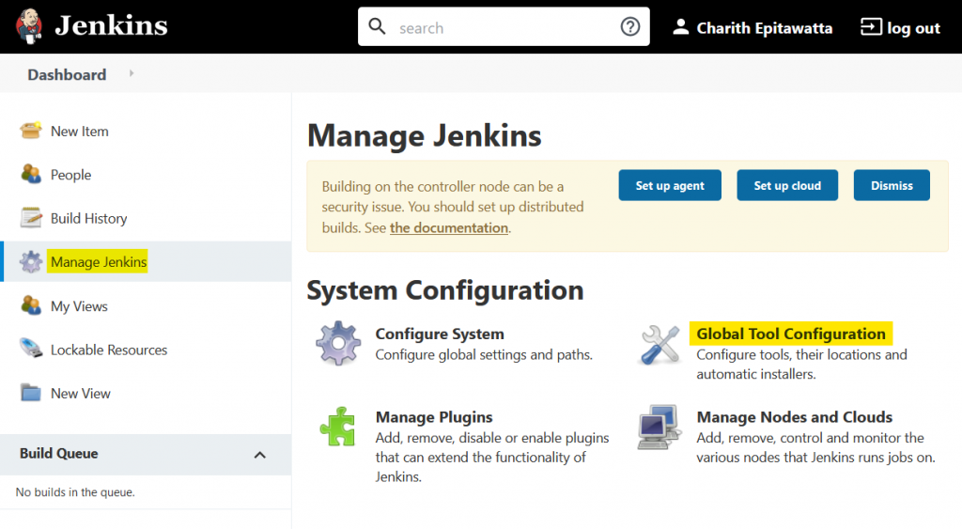Click the Build Queue heading
This screenshot has width=962, height=529.
(59, 454)
